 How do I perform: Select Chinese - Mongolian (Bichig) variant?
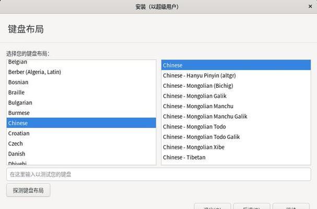236,86
